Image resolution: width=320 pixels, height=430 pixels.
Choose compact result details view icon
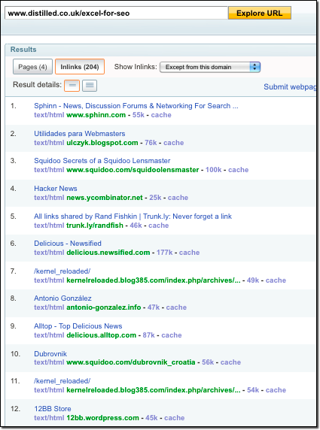pos(72,86)
